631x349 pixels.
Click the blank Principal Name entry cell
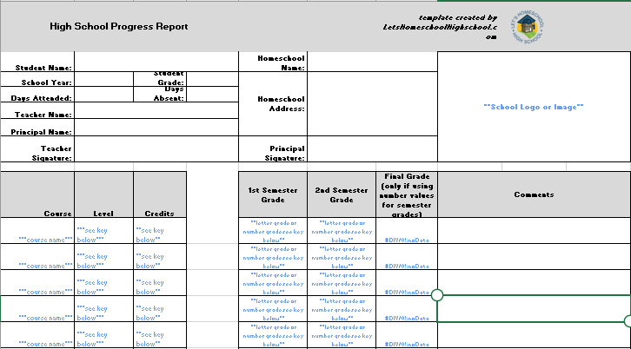(156, 128)
